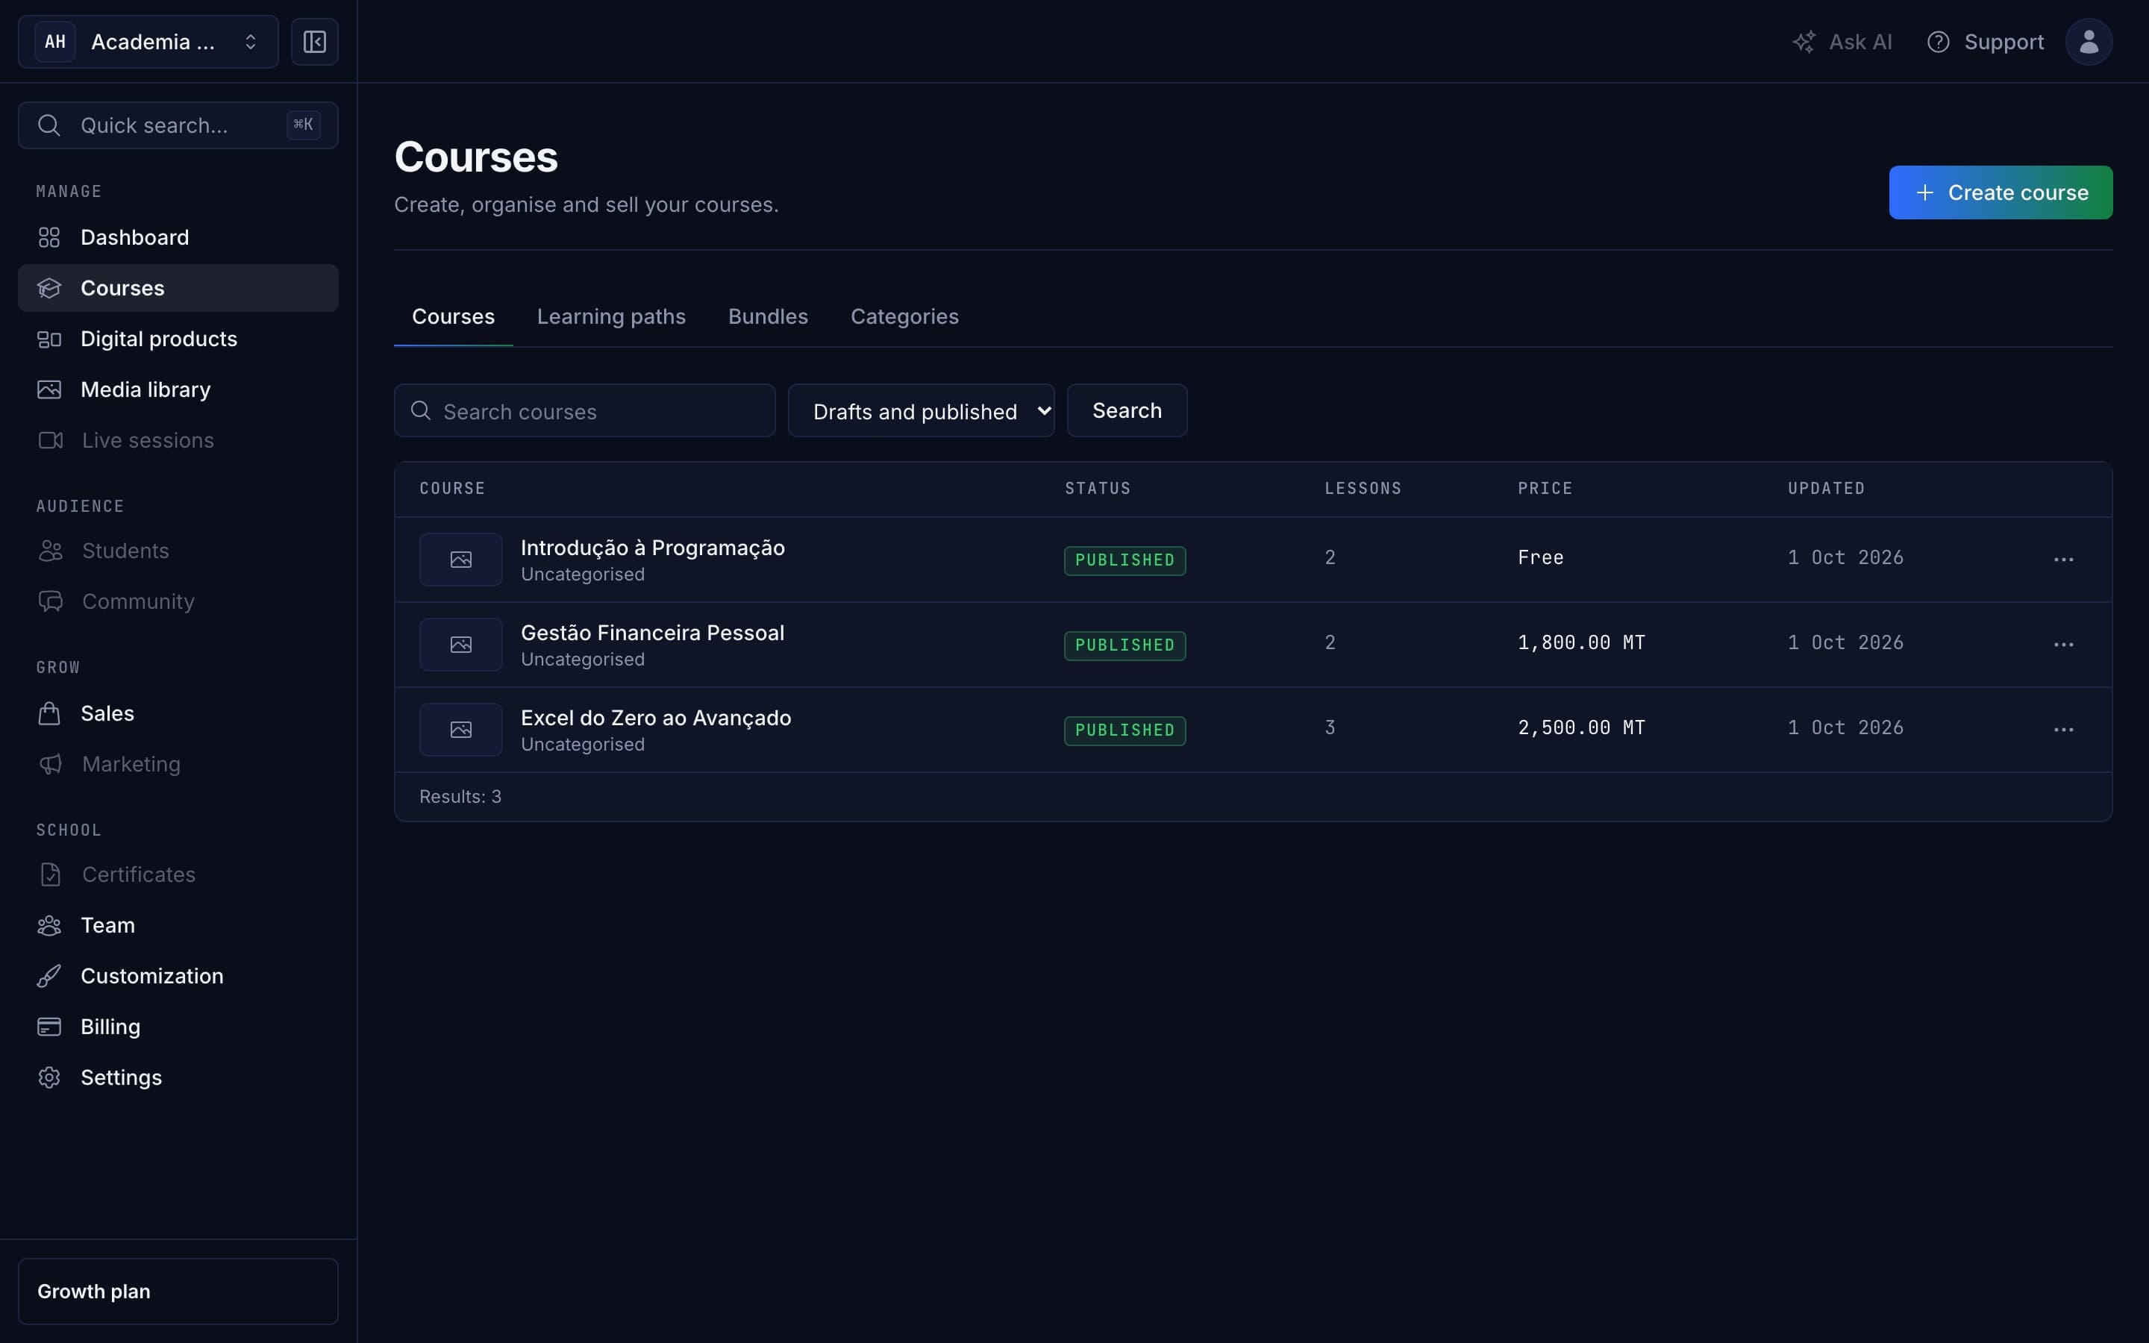
Task: Click the Digital products icon
Action: 49,339
